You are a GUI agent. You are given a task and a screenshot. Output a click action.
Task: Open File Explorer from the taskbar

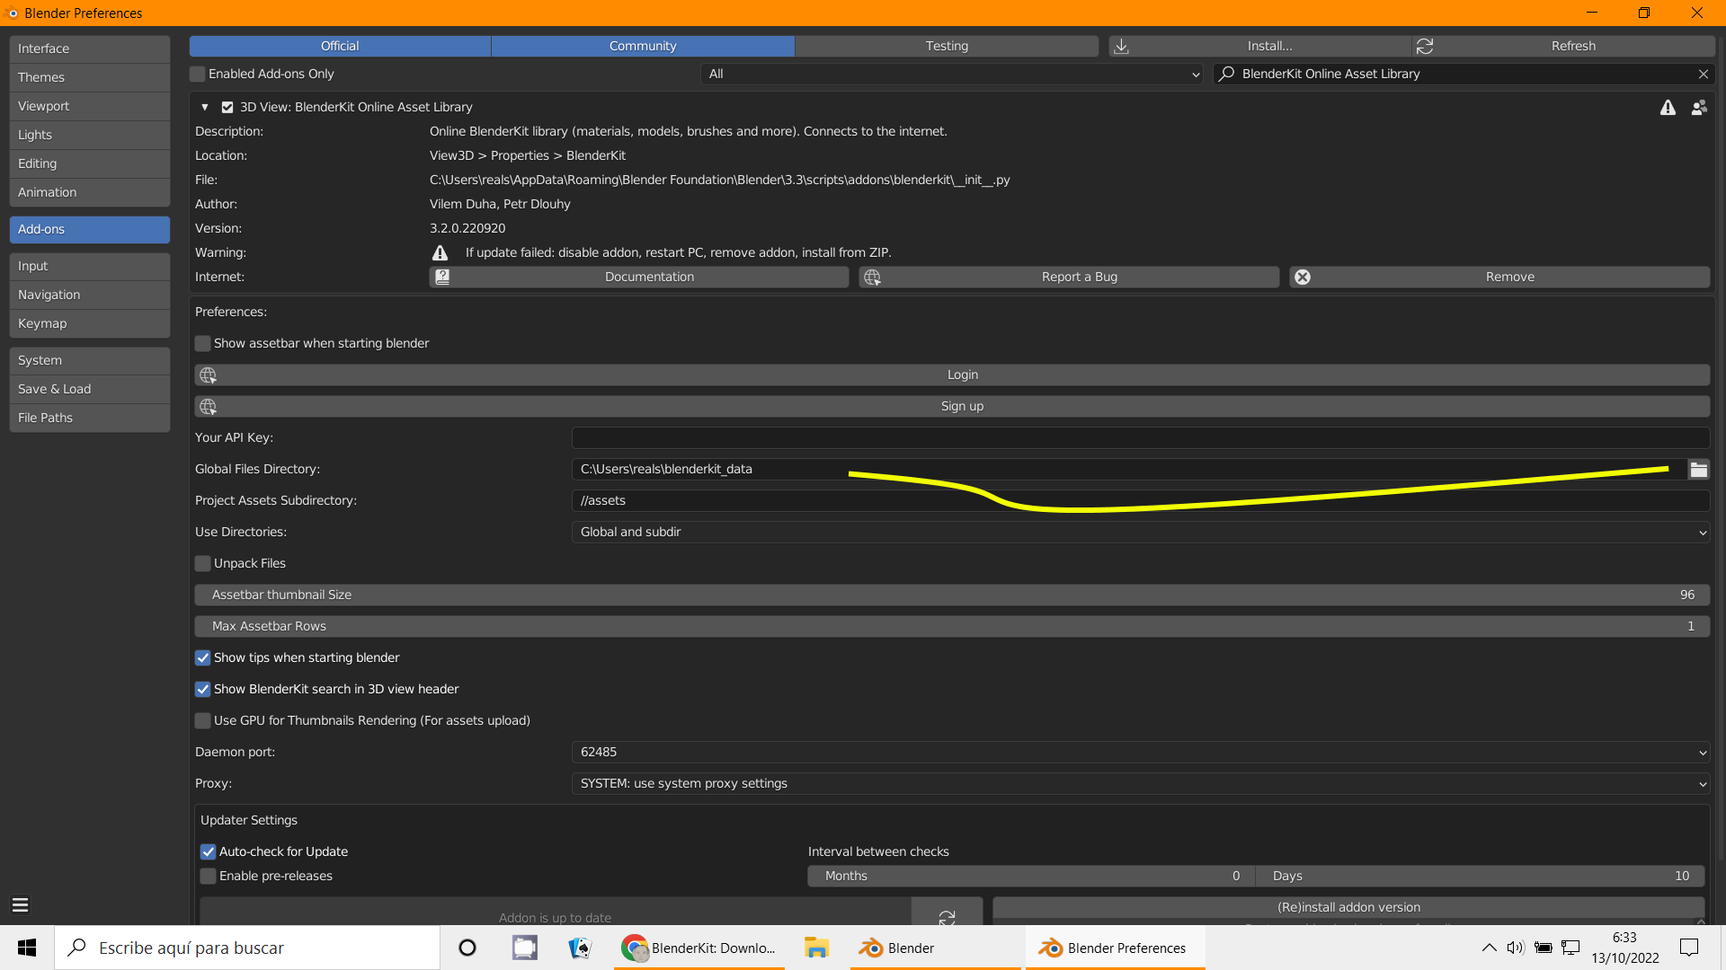point(816,948)
